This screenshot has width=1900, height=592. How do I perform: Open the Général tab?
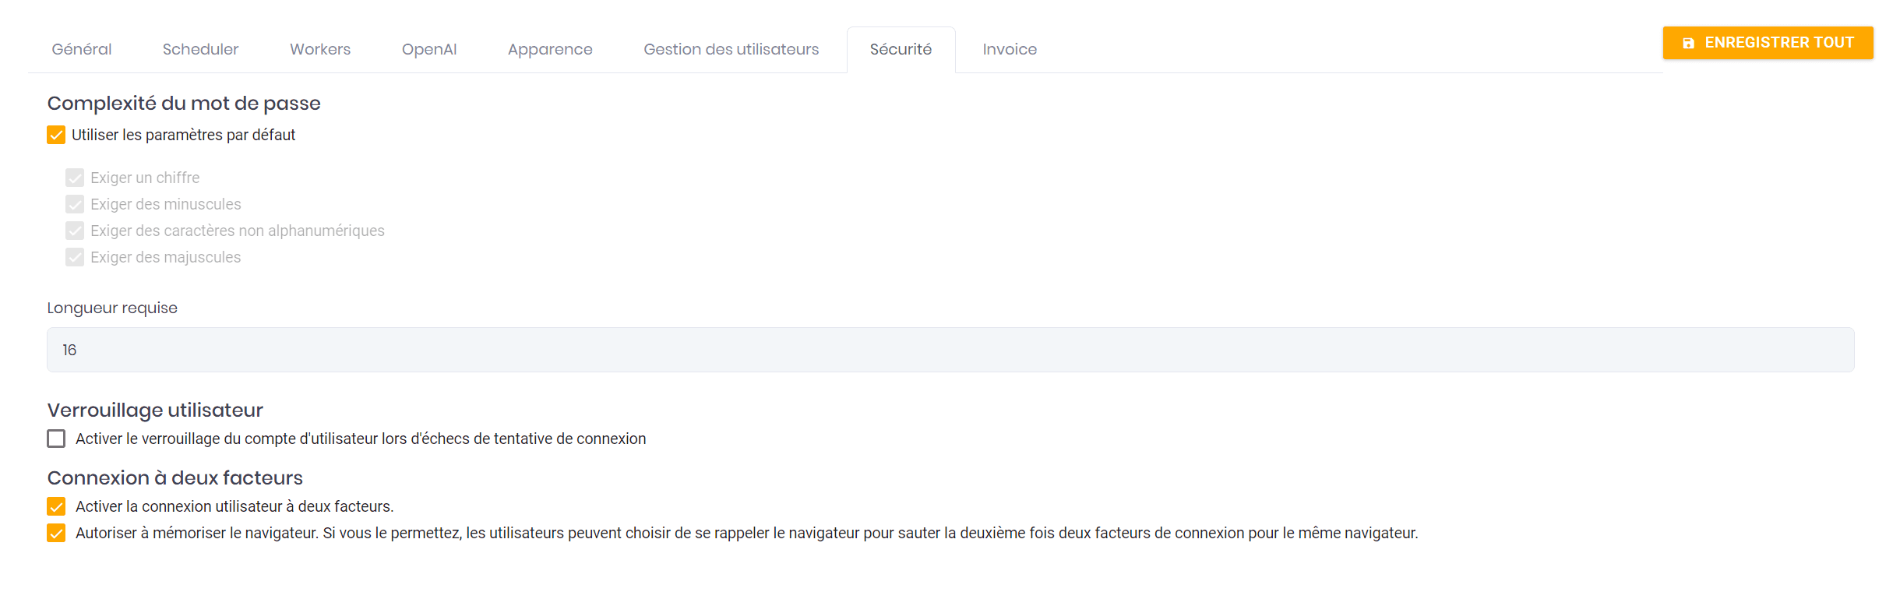click(82, 49)
